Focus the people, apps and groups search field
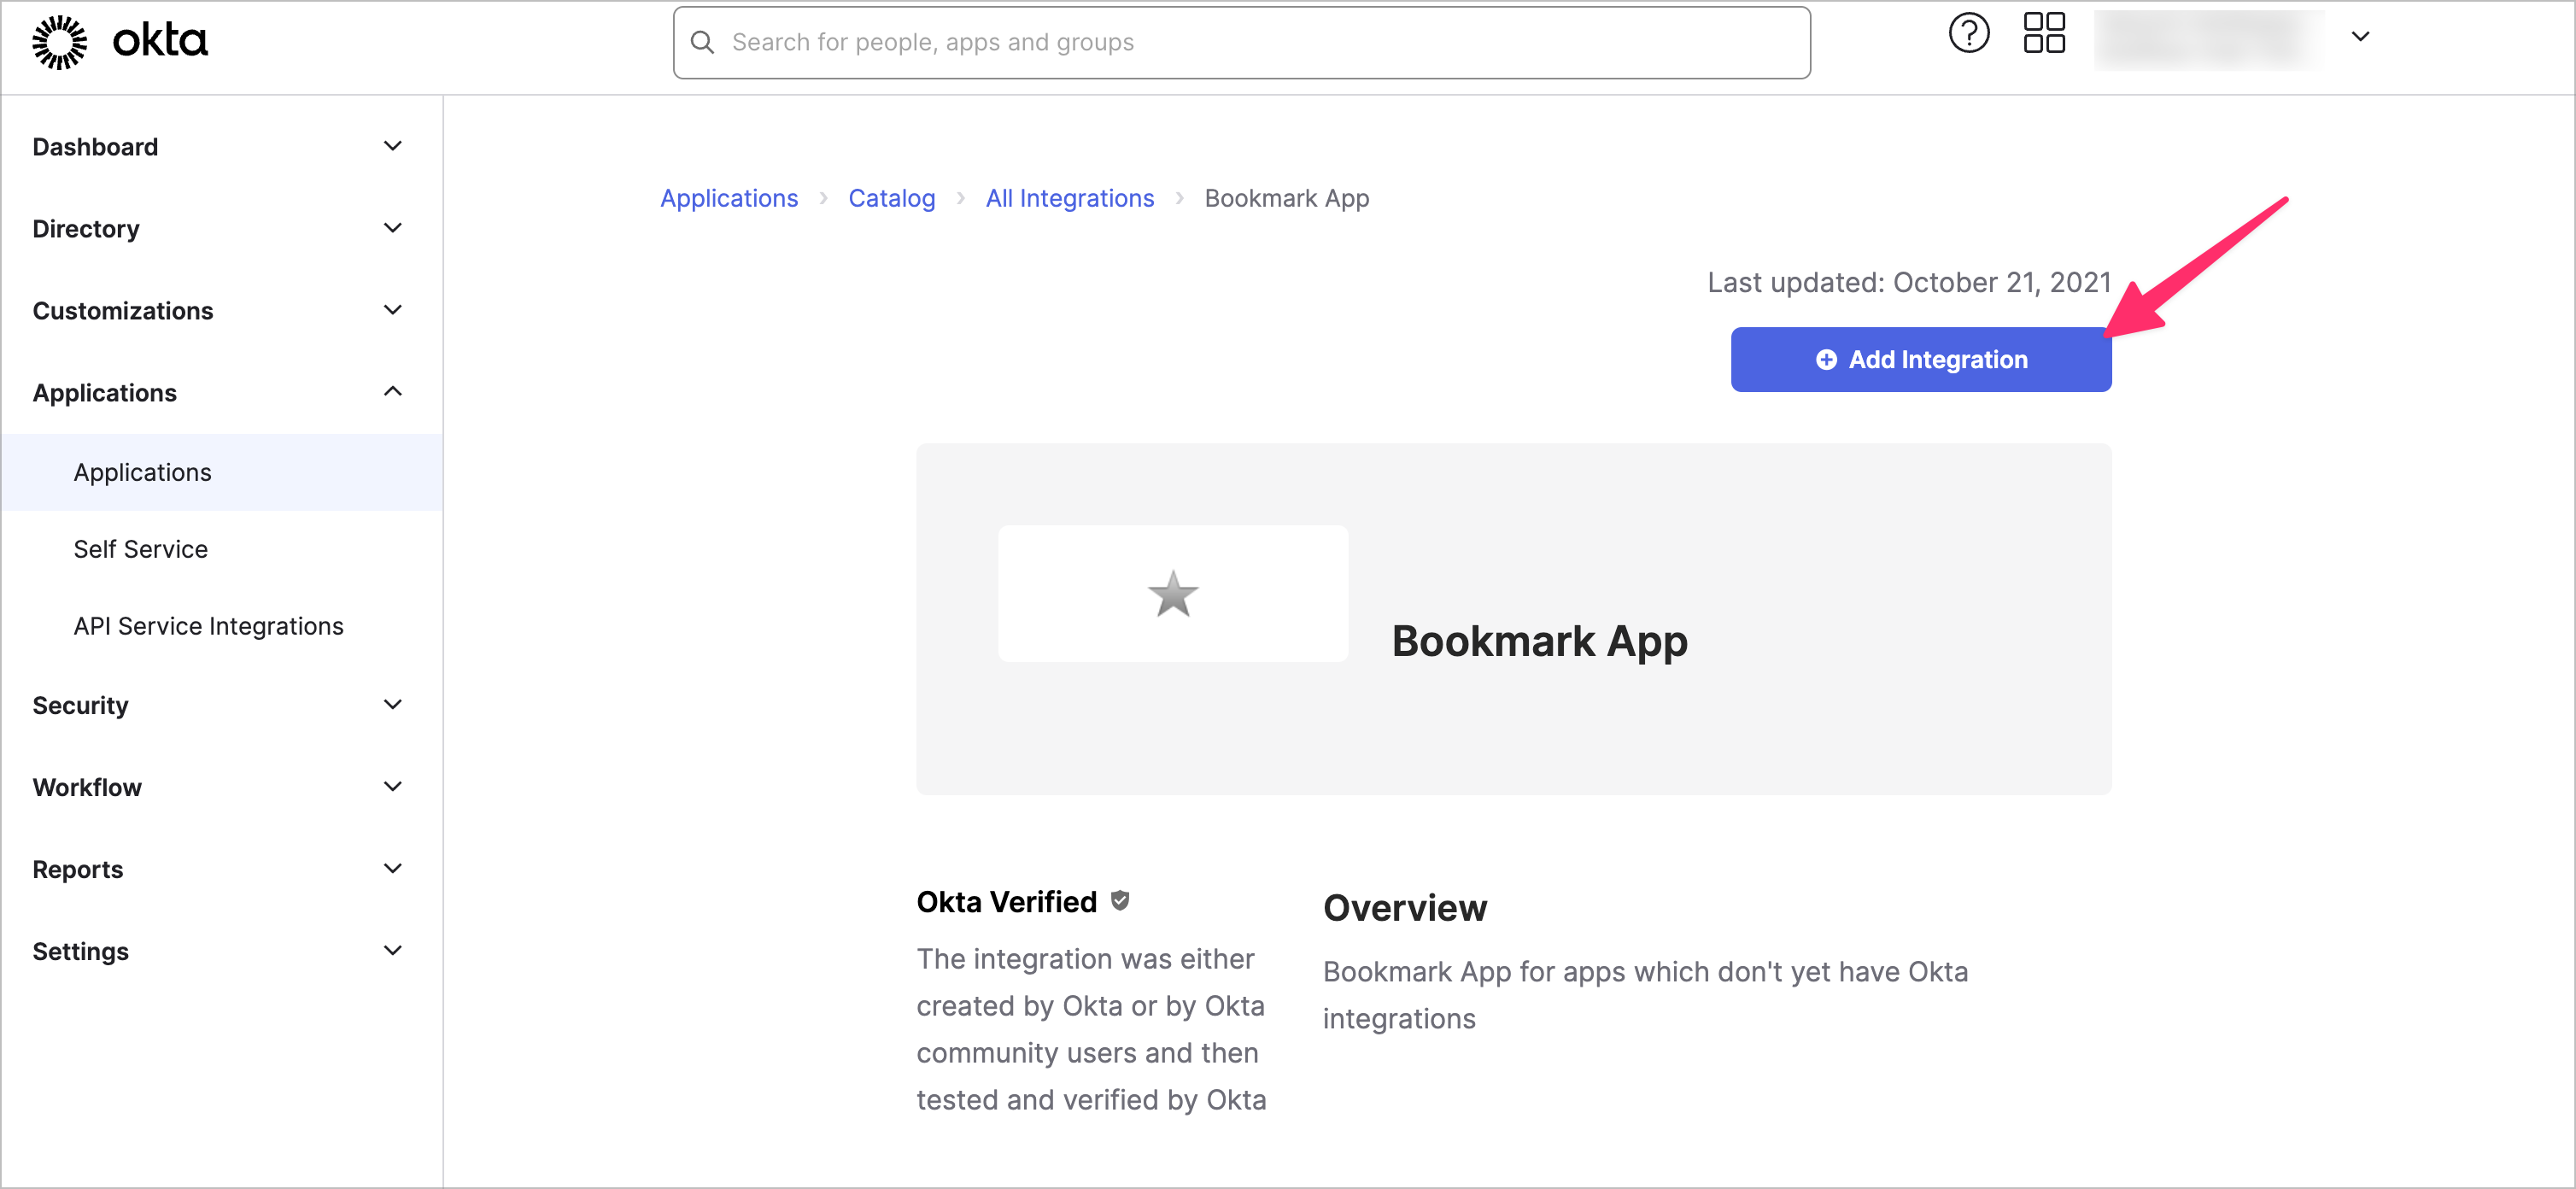The image size is (2576, 1189). pos(1242,42)
